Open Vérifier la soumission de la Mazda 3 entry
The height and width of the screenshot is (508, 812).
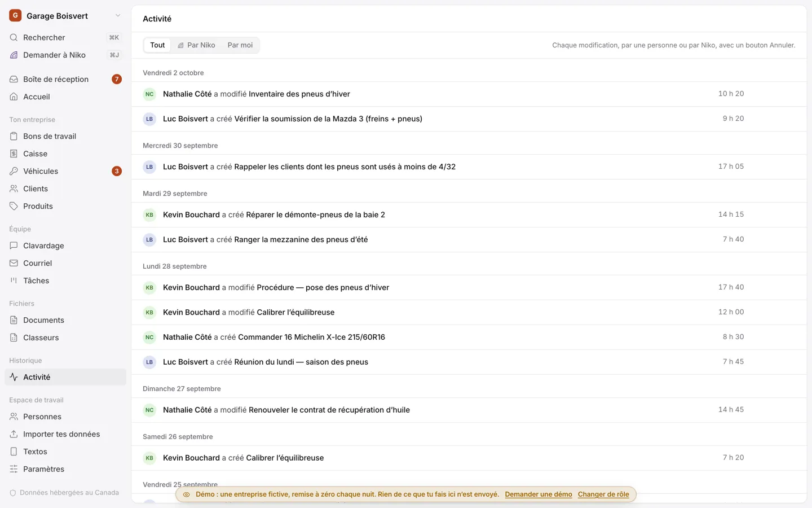[x=469, y=119]
